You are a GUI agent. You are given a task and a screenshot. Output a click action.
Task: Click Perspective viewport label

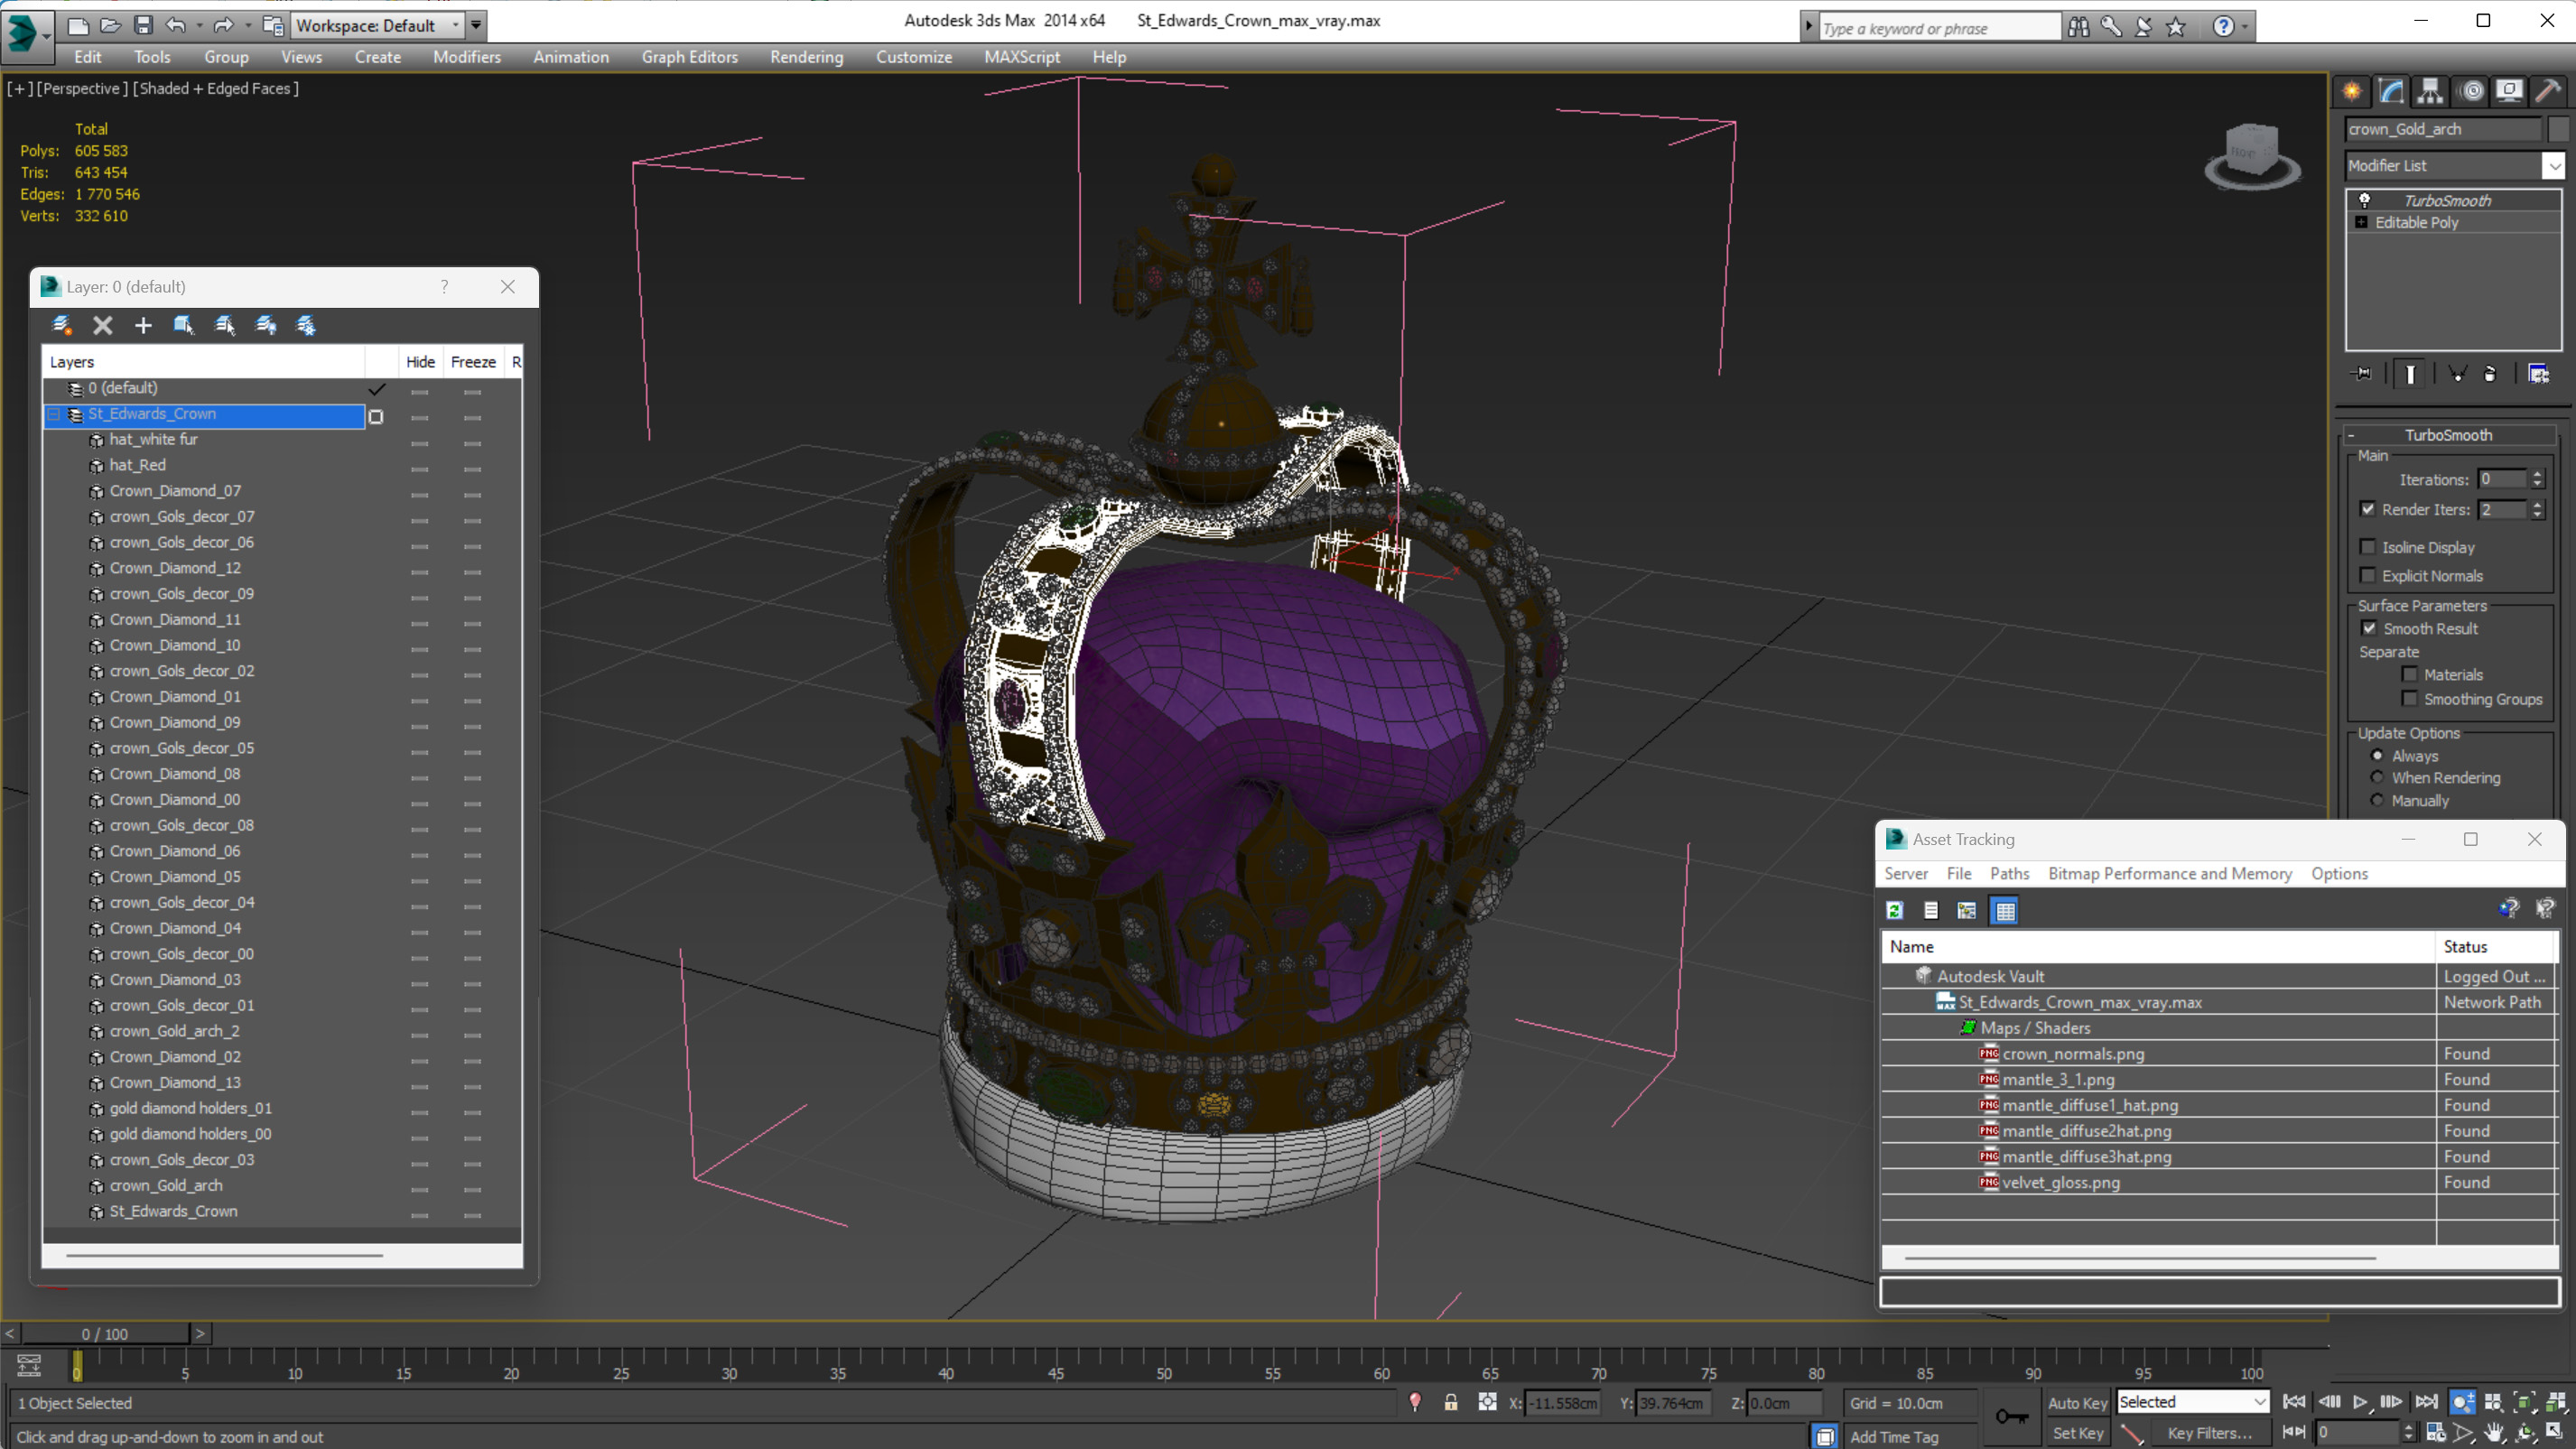pyautogui.click(x=82, y=88)
